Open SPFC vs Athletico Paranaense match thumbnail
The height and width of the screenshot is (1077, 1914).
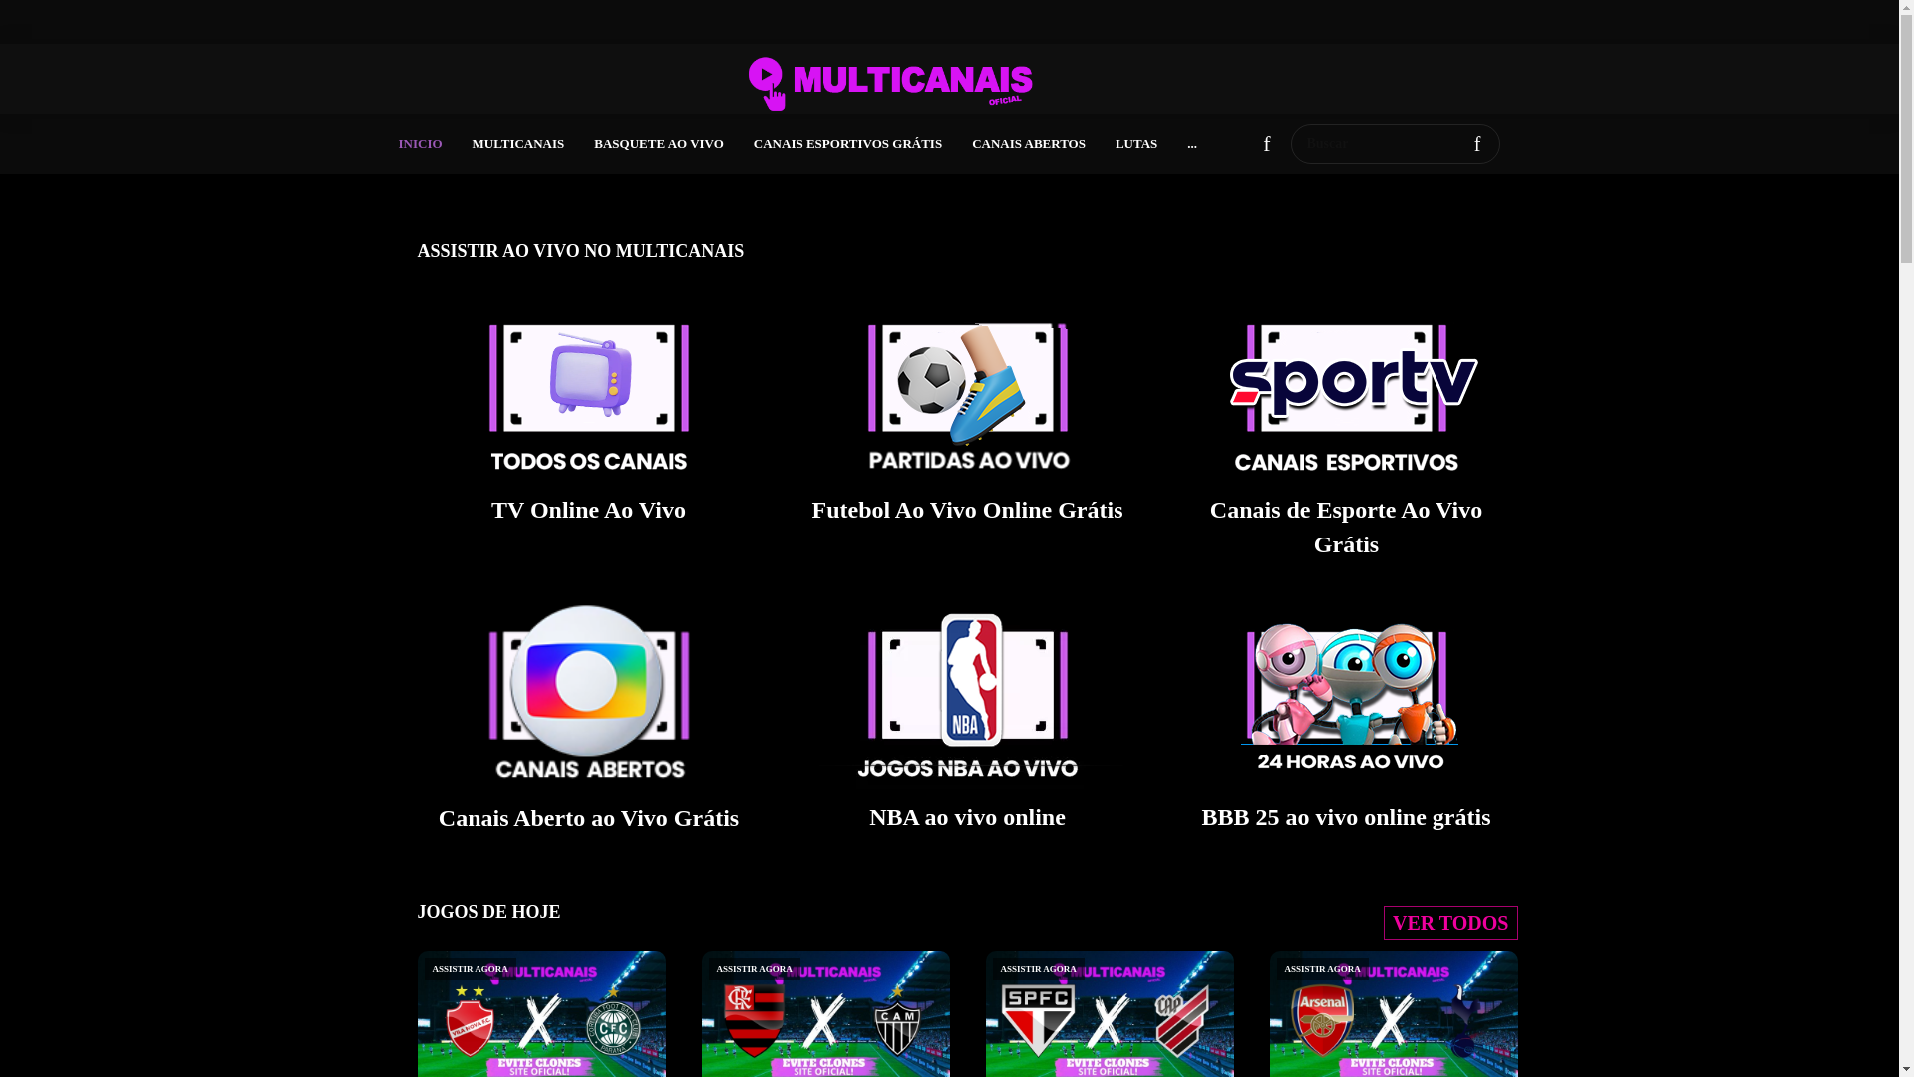pos(1110,1014)
